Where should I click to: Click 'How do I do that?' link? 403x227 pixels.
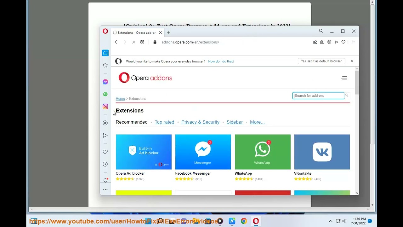pyautogui.click(x=221, y=61)
